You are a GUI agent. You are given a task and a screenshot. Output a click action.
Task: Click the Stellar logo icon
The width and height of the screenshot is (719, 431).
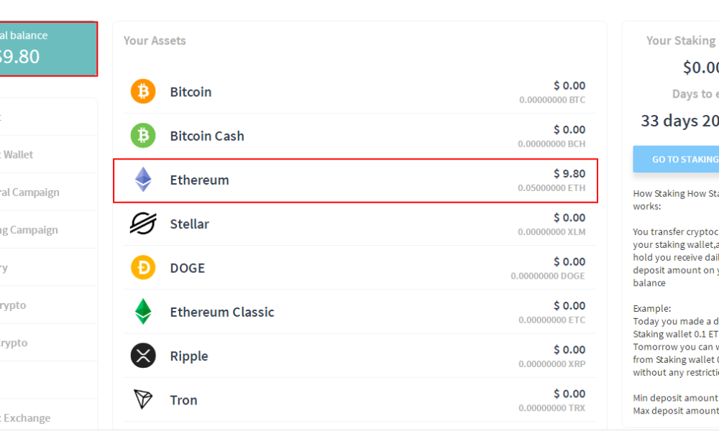[143, 224]
